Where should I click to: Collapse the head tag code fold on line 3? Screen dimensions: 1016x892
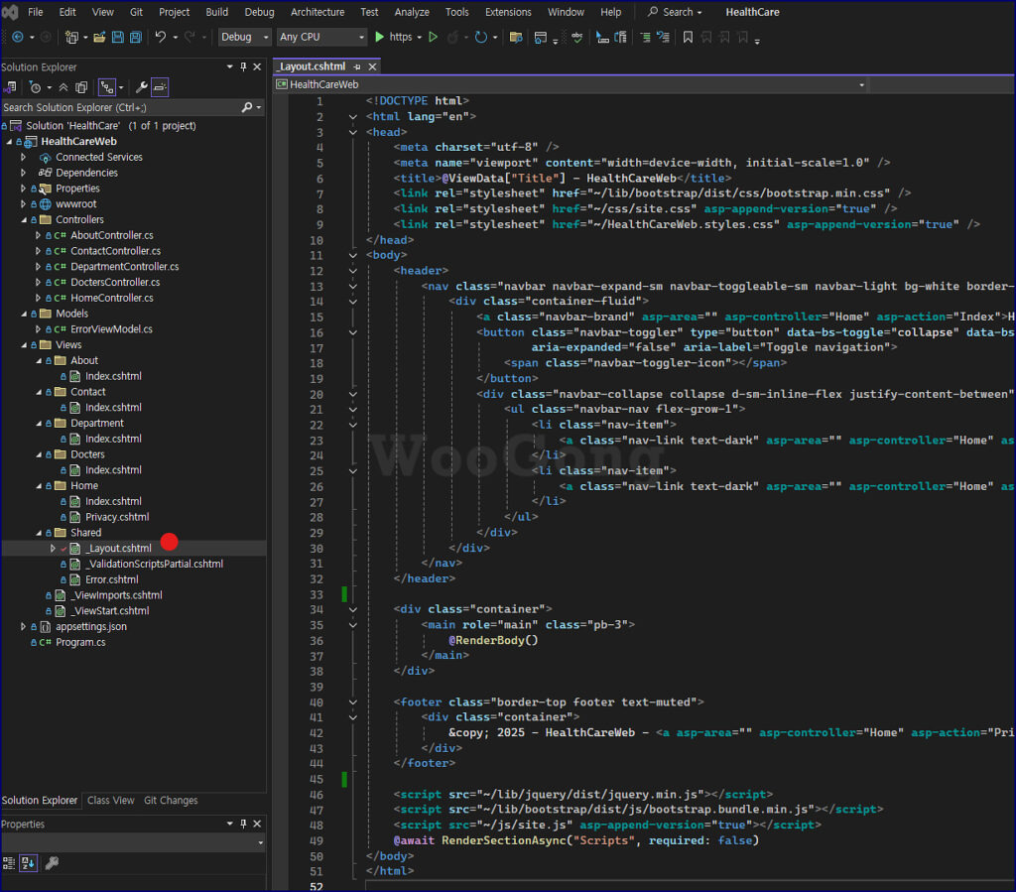click(x=352, y=132)
